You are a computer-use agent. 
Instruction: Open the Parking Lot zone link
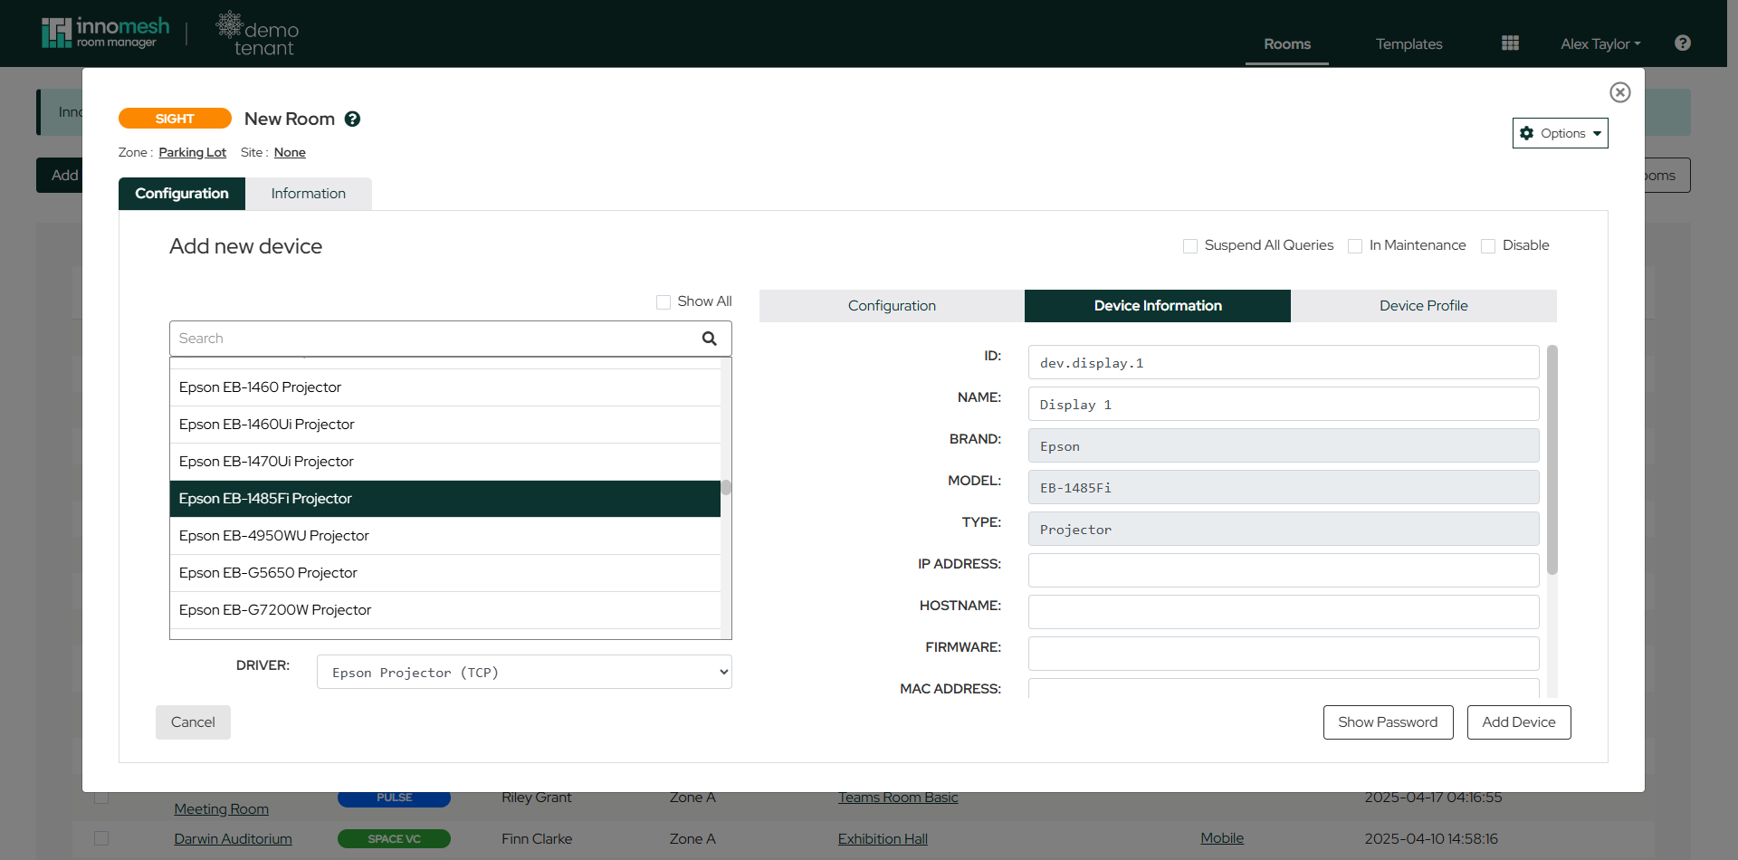point(192,152)
